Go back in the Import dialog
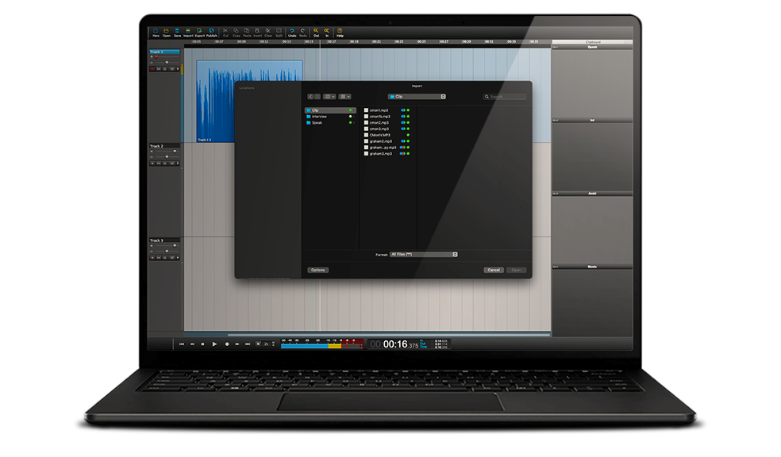The width and height of the screenshot is (781, 457). click(x=311, y=97)
